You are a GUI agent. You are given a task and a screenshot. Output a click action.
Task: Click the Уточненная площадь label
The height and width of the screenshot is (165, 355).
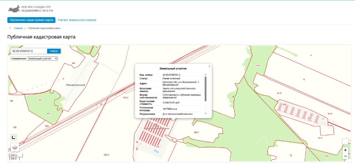point(146,109)
